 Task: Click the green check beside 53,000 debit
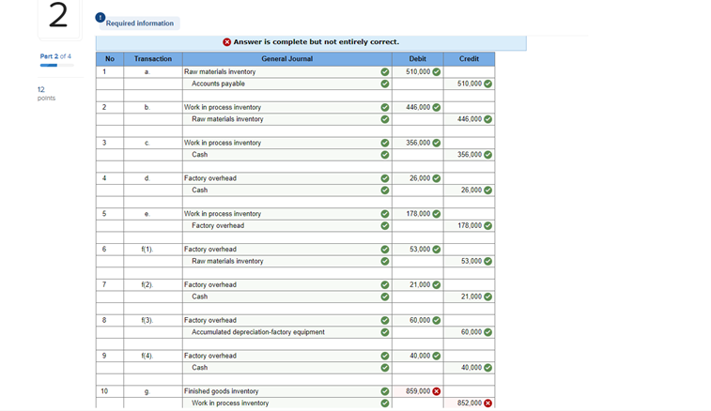coord(436,250)
